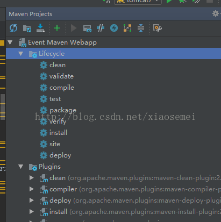The width and height of the screenshot is (221, 222).
Task: Click Lifecycle folder icon
Action: tap(33, 54)
